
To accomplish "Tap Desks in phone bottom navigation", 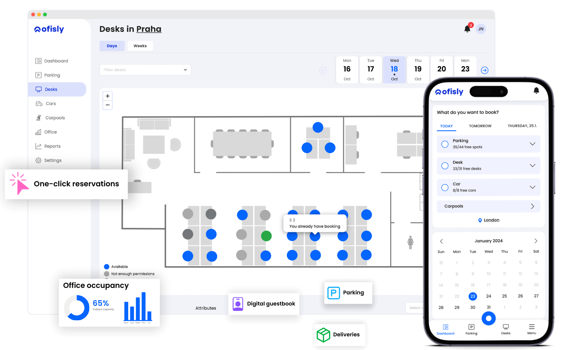I will pyautogui.click(x=506, y=330).
